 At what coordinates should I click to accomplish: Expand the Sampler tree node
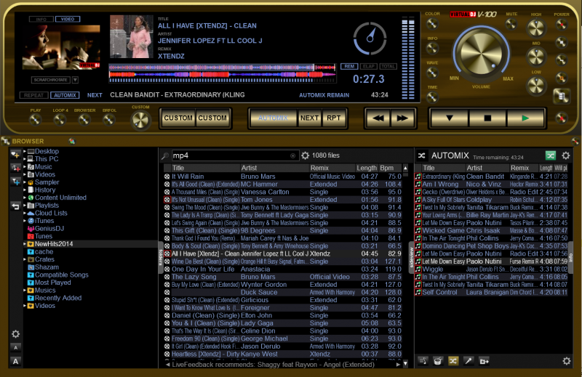click(x=25, y=182)
